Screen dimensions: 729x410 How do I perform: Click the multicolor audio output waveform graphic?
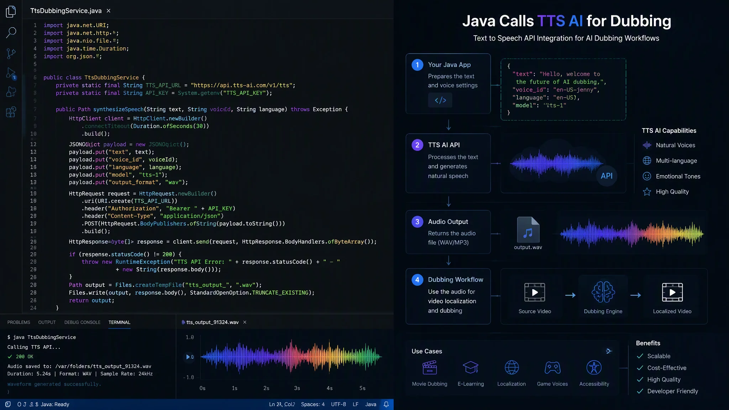[632, 233]
